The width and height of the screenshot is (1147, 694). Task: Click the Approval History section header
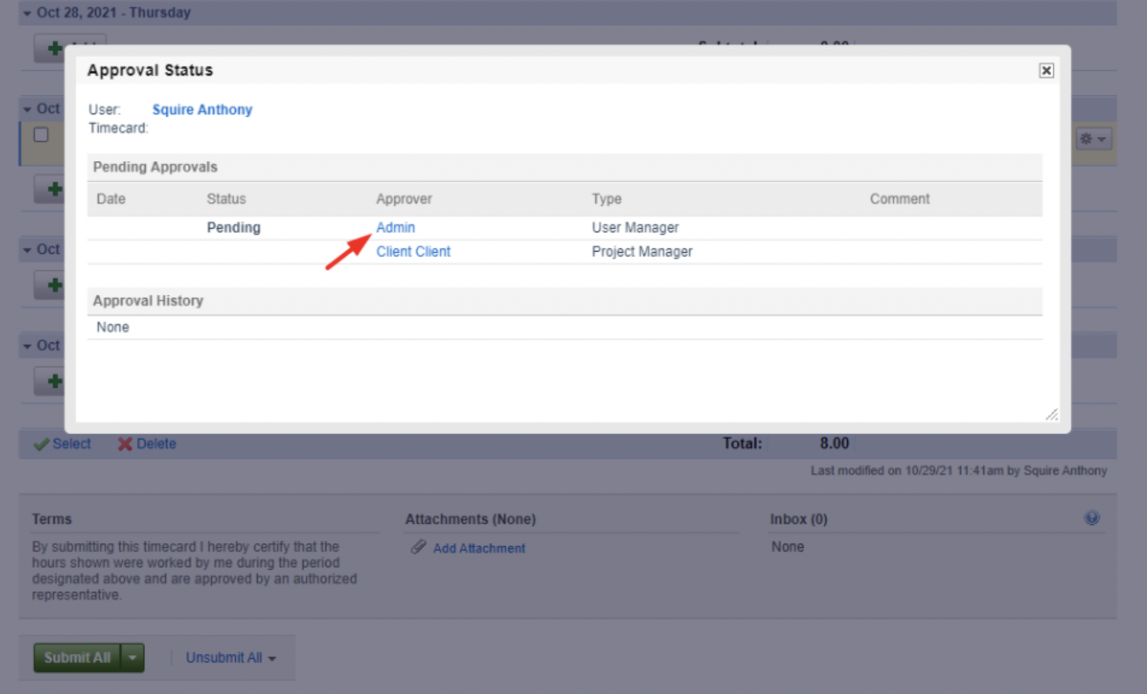[x=564, y=301]
